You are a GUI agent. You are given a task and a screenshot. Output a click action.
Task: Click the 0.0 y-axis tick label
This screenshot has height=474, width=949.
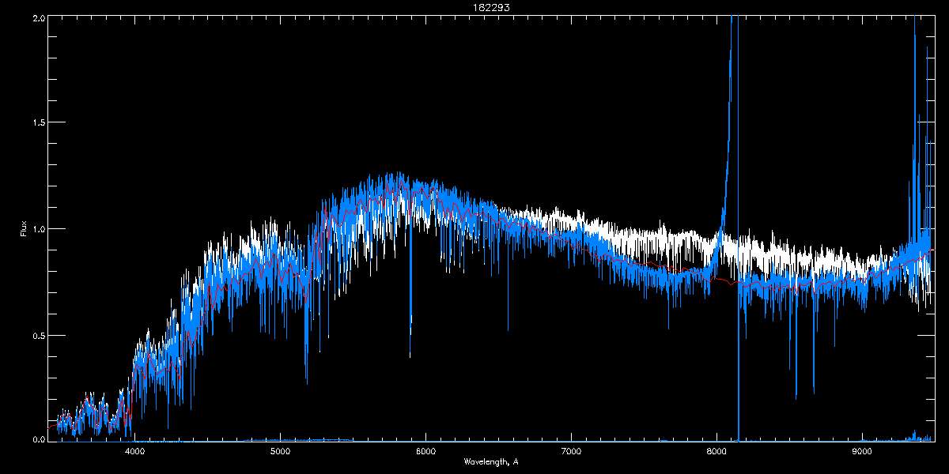[37, 439]
